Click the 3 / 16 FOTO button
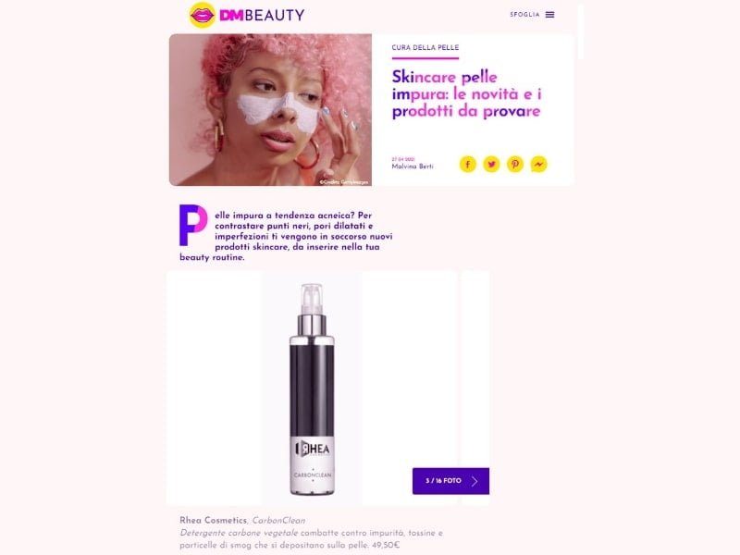 pyautogui.click(x=450, y=481)
